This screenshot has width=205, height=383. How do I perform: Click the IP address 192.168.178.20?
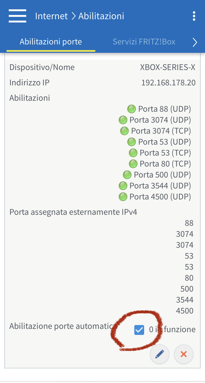168,83
